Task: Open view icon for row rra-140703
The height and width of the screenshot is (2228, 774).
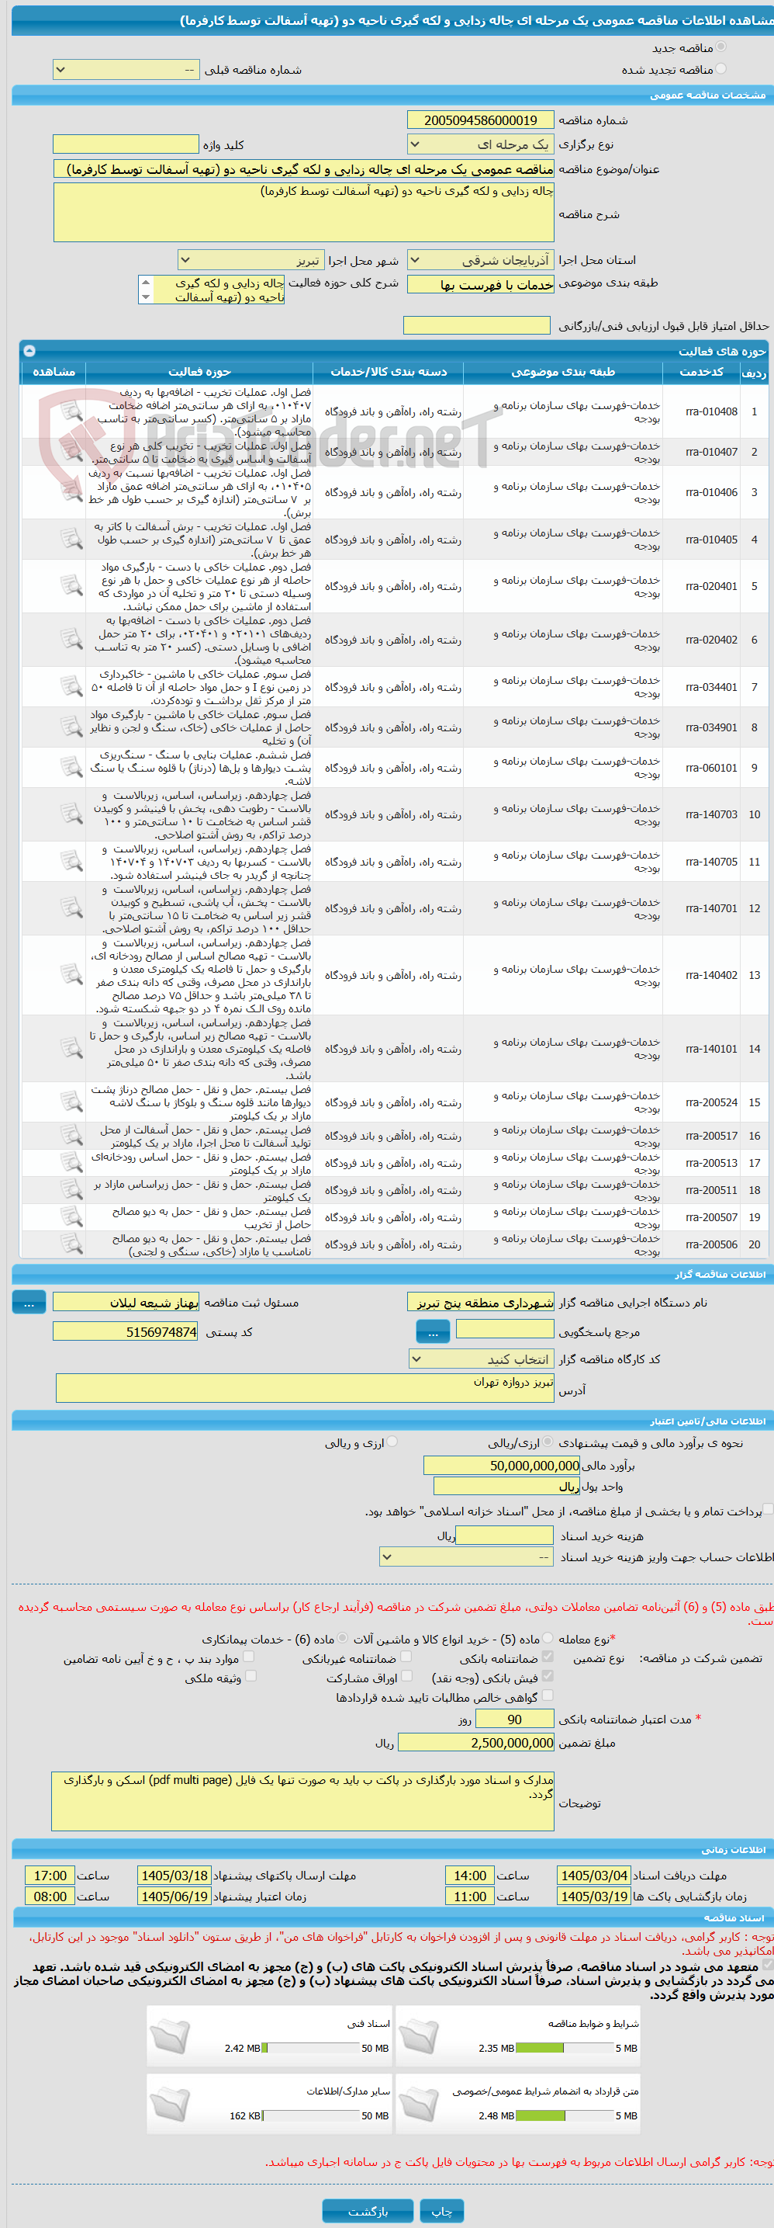Action: point(71,814)
